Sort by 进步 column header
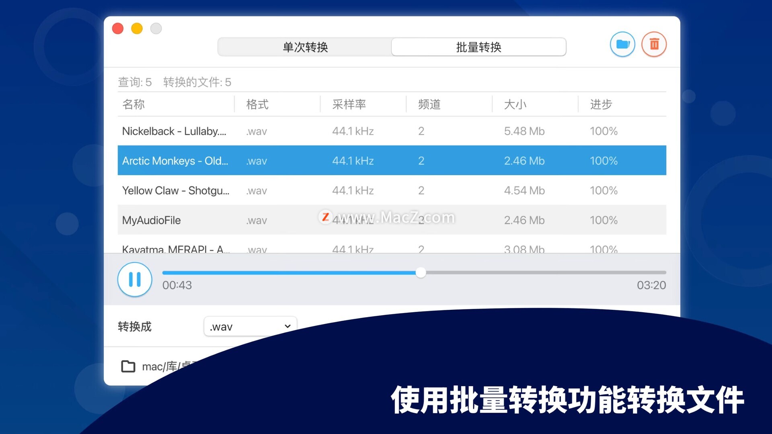772x434 pixels. coord(601,104)
